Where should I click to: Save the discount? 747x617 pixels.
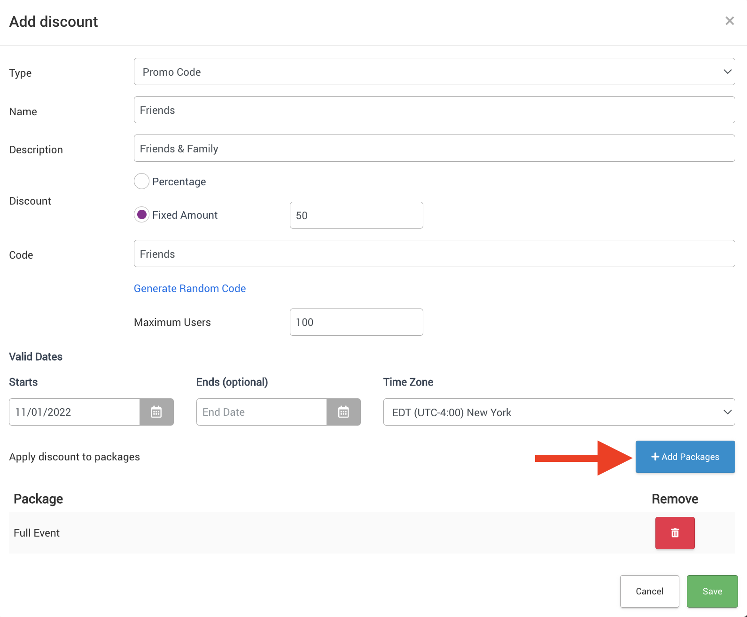(712, 591)
